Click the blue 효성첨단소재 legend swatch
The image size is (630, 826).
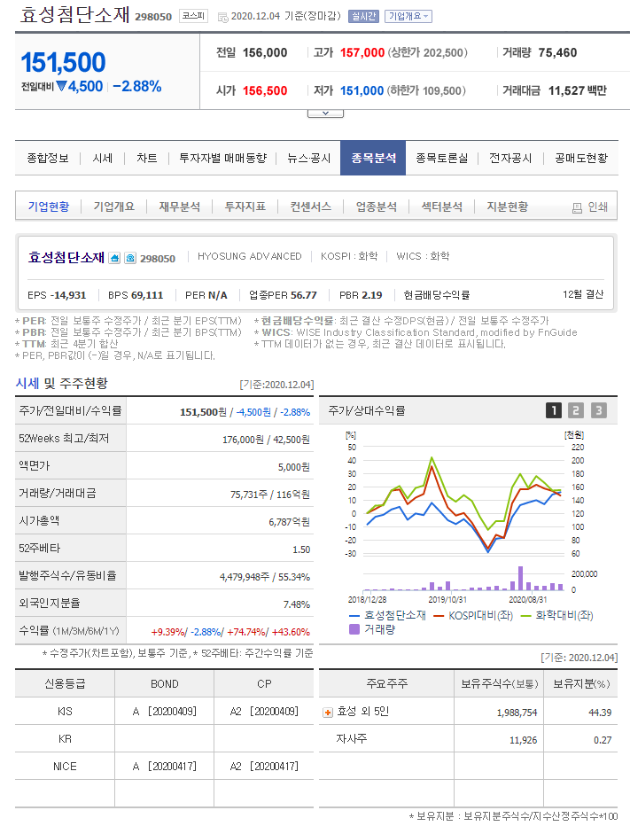click(x=354, y=616)
